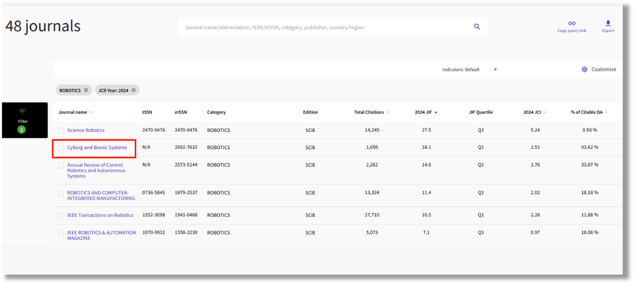The height and width of the screenshot is (284, 634).
Task: Select eISSN value 2692-7632
Action: 186,147
